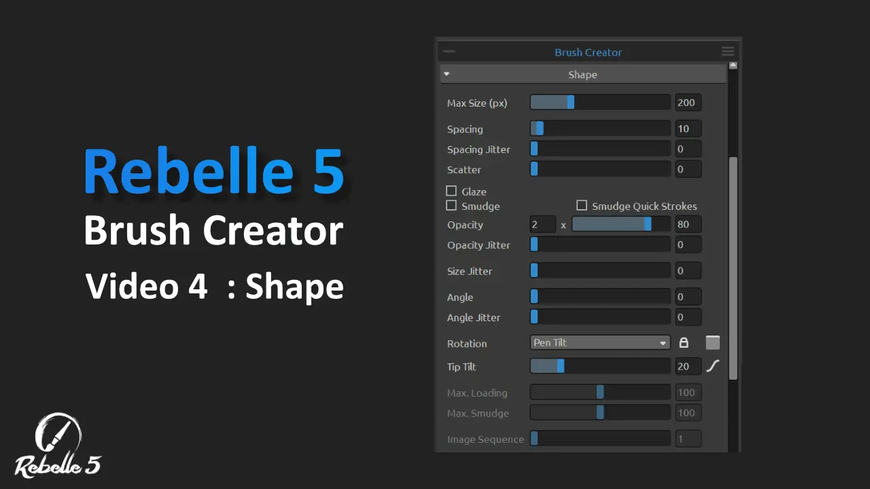Check the Smudge Quick Strokes option
The height and width of the screenshot is (489, 870).
582,206
